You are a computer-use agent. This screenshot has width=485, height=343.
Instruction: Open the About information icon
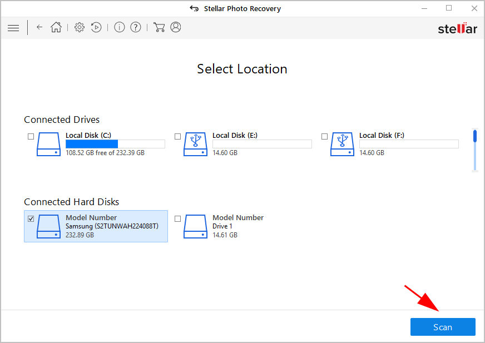pos(120,27)
